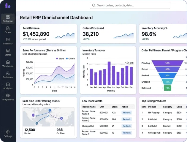Image resolution: width=187 pixels, height=142 pixels.
Task: Select the Pending funnel segment
Action: (167, 63)
